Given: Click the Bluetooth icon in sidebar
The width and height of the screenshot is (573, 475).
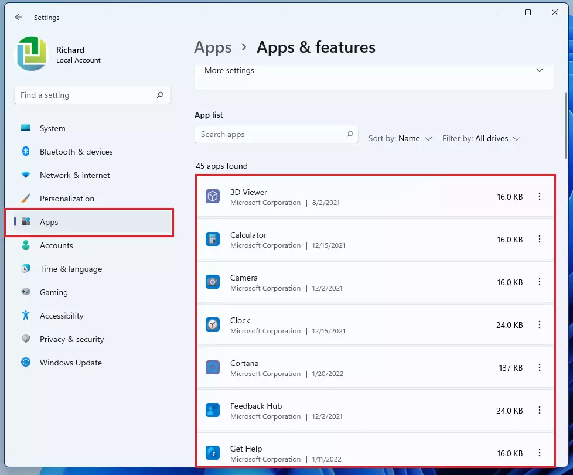Looking at the screenshot, I should tap(26, 151).
